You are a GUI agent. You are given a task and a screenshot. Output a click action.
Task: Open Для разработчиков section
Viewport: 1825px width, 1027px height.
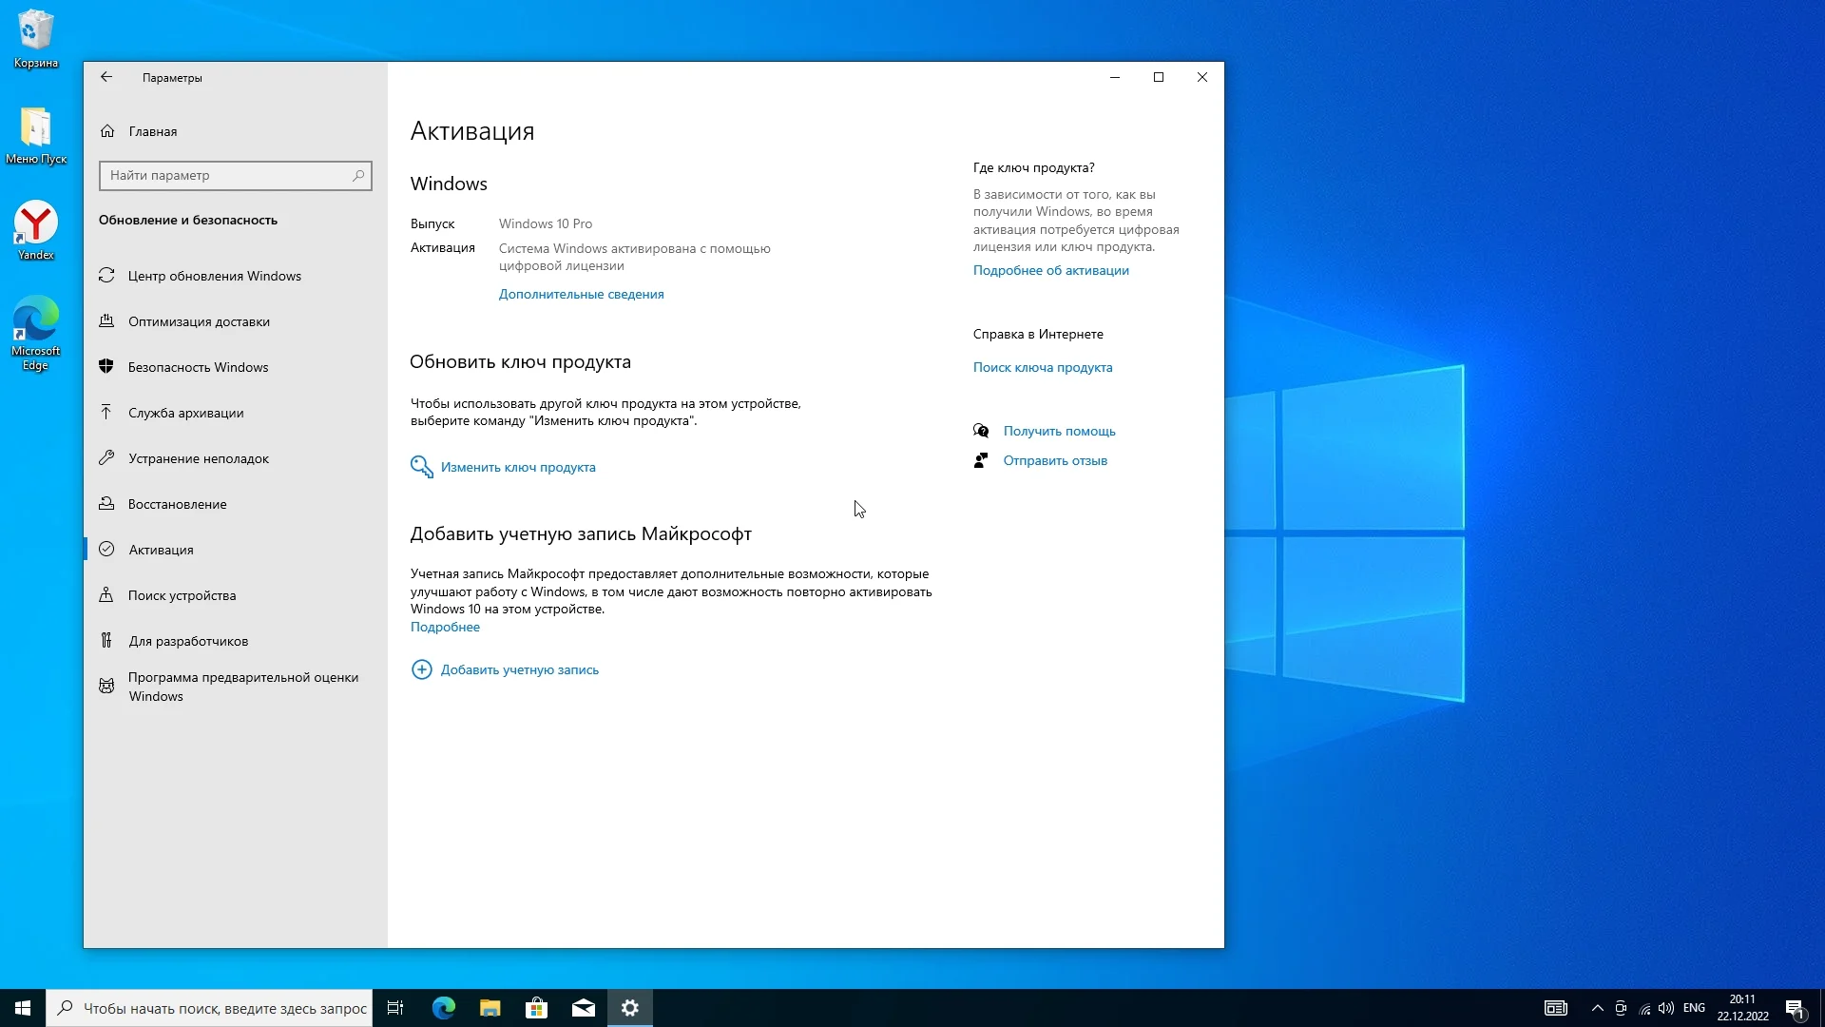pyautogui.click(x=188, y=641)
